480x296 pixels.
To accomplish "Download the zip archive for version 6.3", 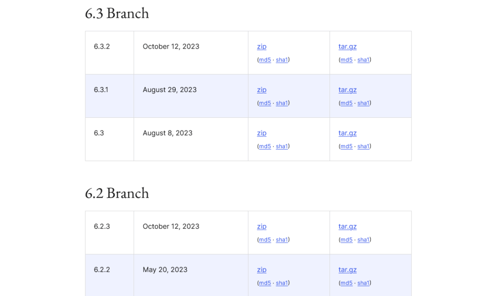I will 262,133.
